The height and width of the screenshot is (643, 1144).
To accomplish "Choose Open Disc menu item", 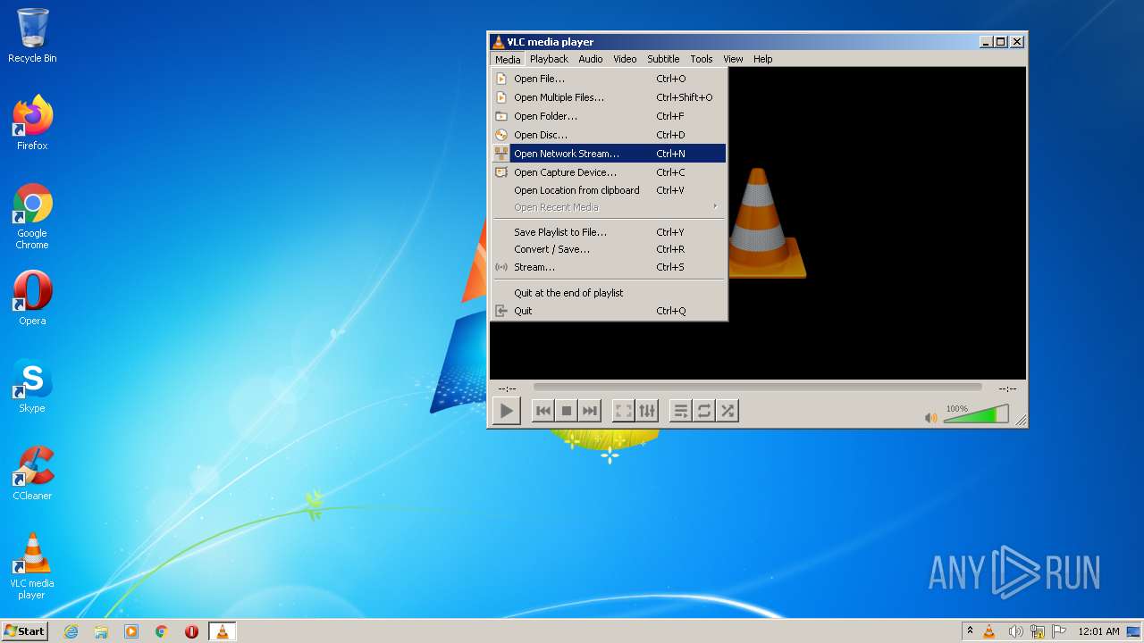I will [x=609, y=135].
